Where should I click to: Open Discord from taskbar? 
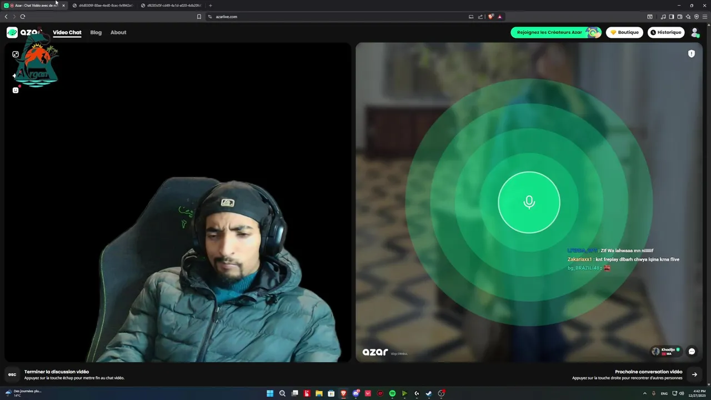[x=355, y=393]
